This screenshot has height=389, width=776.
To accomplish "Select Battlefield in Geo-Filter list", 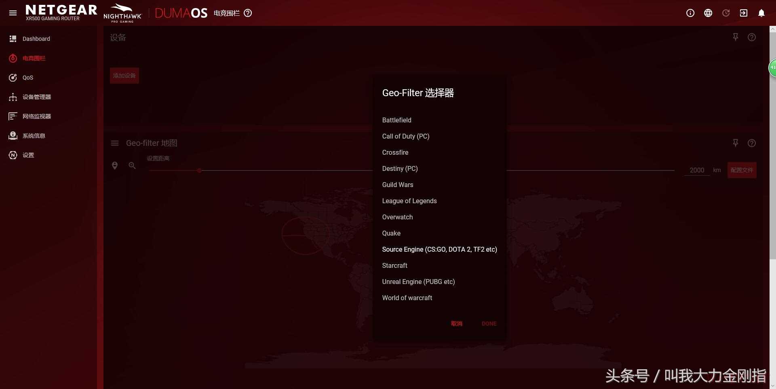I will pos(440,120).
